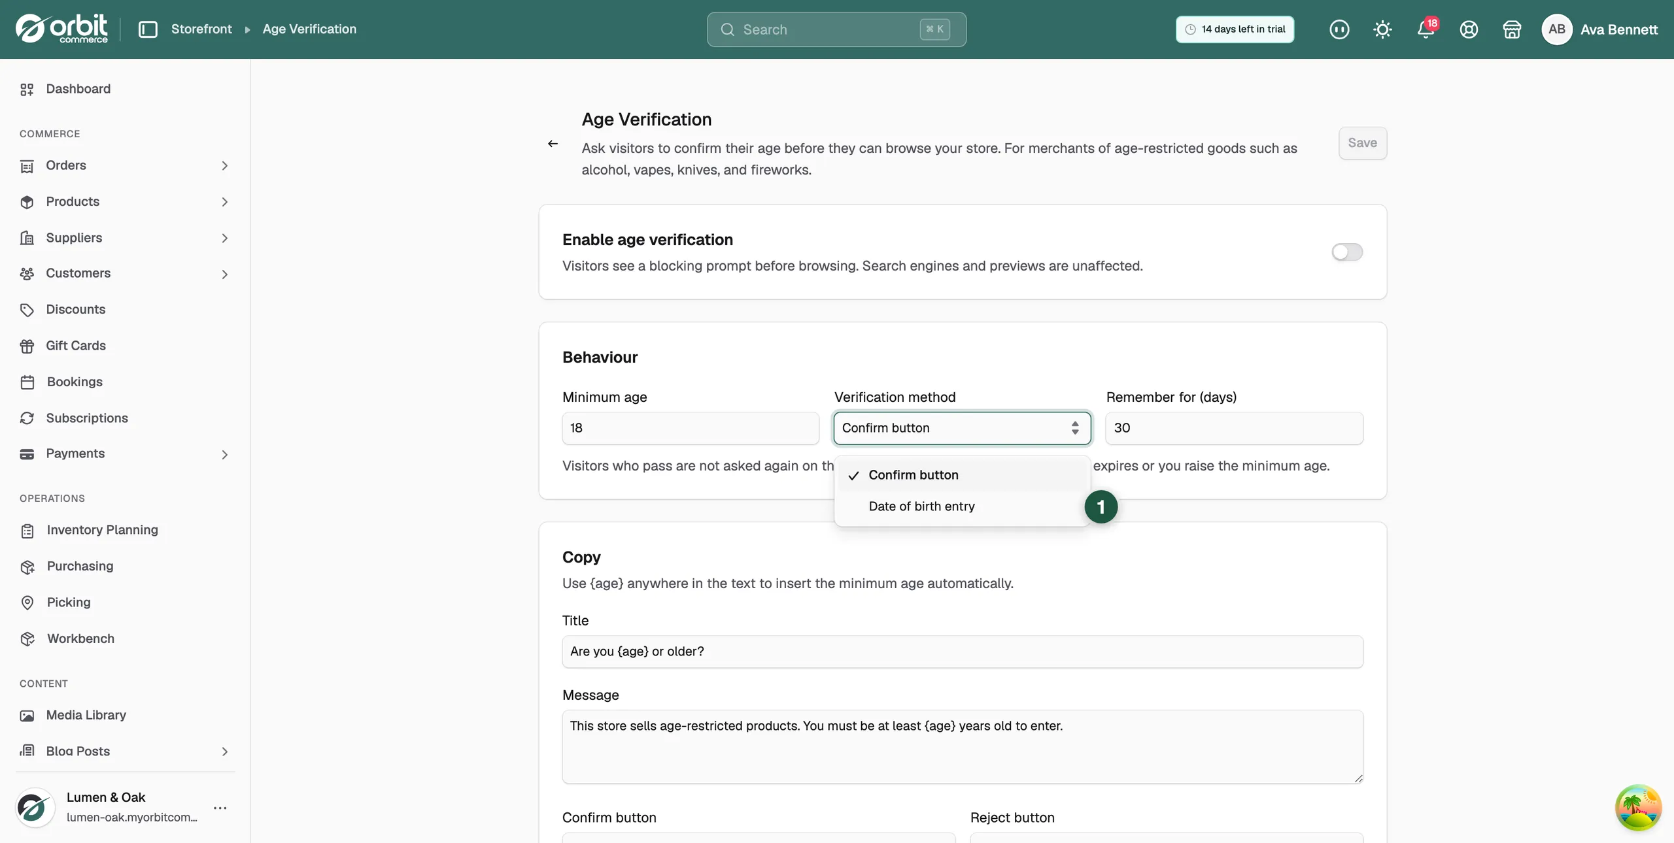Click the Blog Posts document icon
Image resolution: width=1674 pixels, height=843 pixels.
27,751
